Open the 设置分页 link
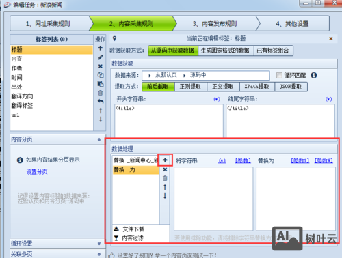The image size is (342, 258). tap(37, 172)
